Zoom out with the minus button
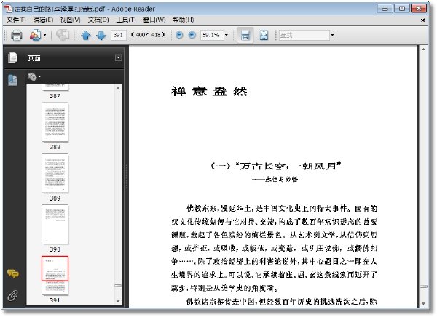 pos(179,35)
